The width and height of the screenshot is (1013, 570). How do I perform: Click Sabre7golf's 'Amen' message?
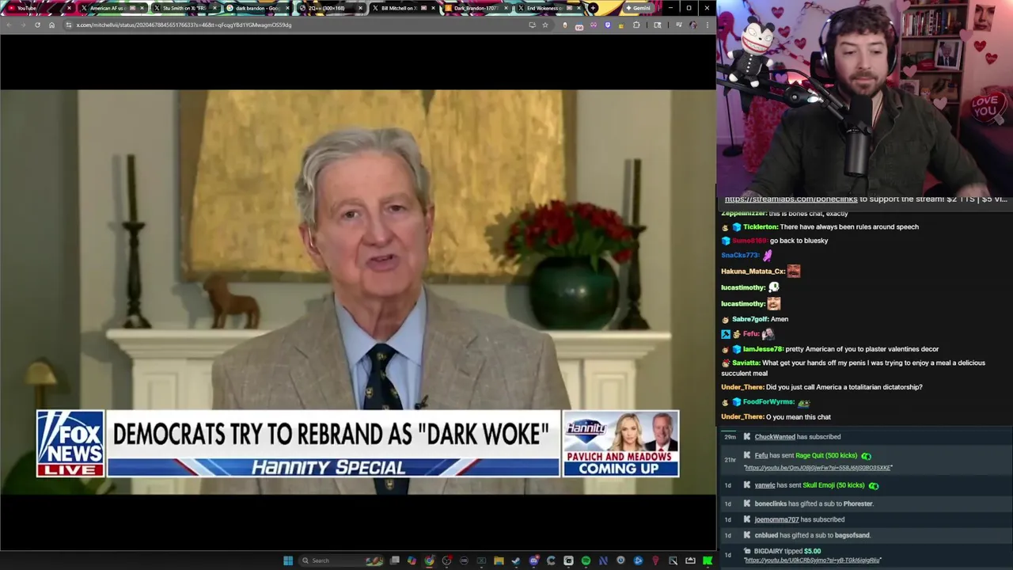pos(779,319)
